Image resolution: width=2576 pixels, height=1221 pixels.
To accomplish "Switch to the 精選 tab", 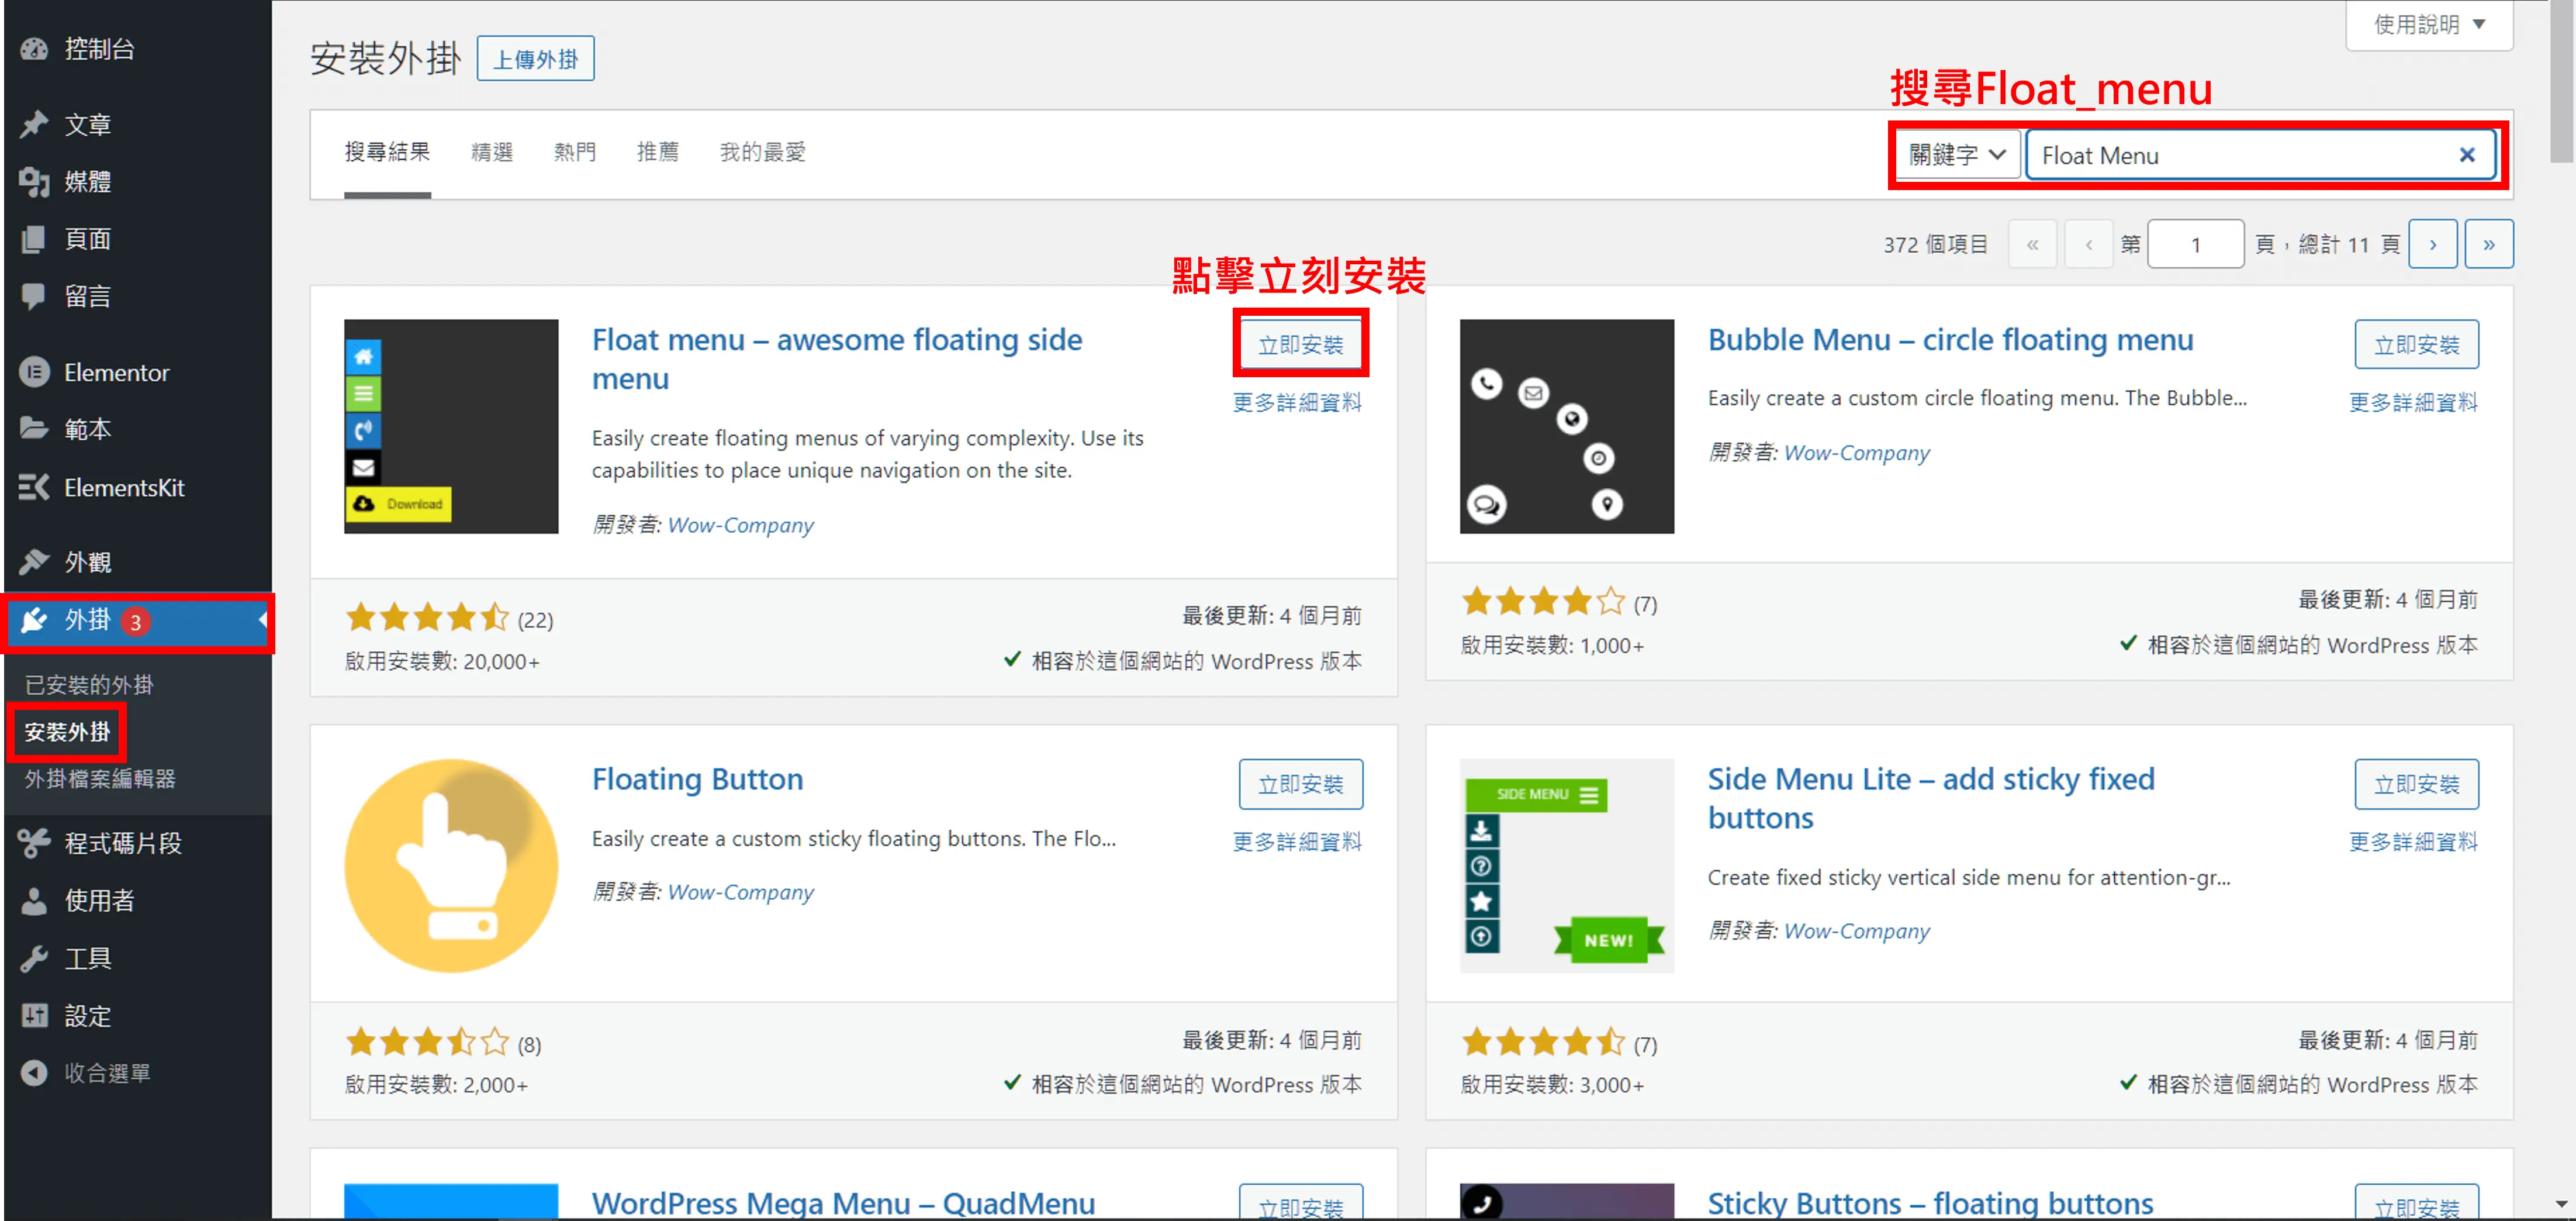I will coord(492,152).
